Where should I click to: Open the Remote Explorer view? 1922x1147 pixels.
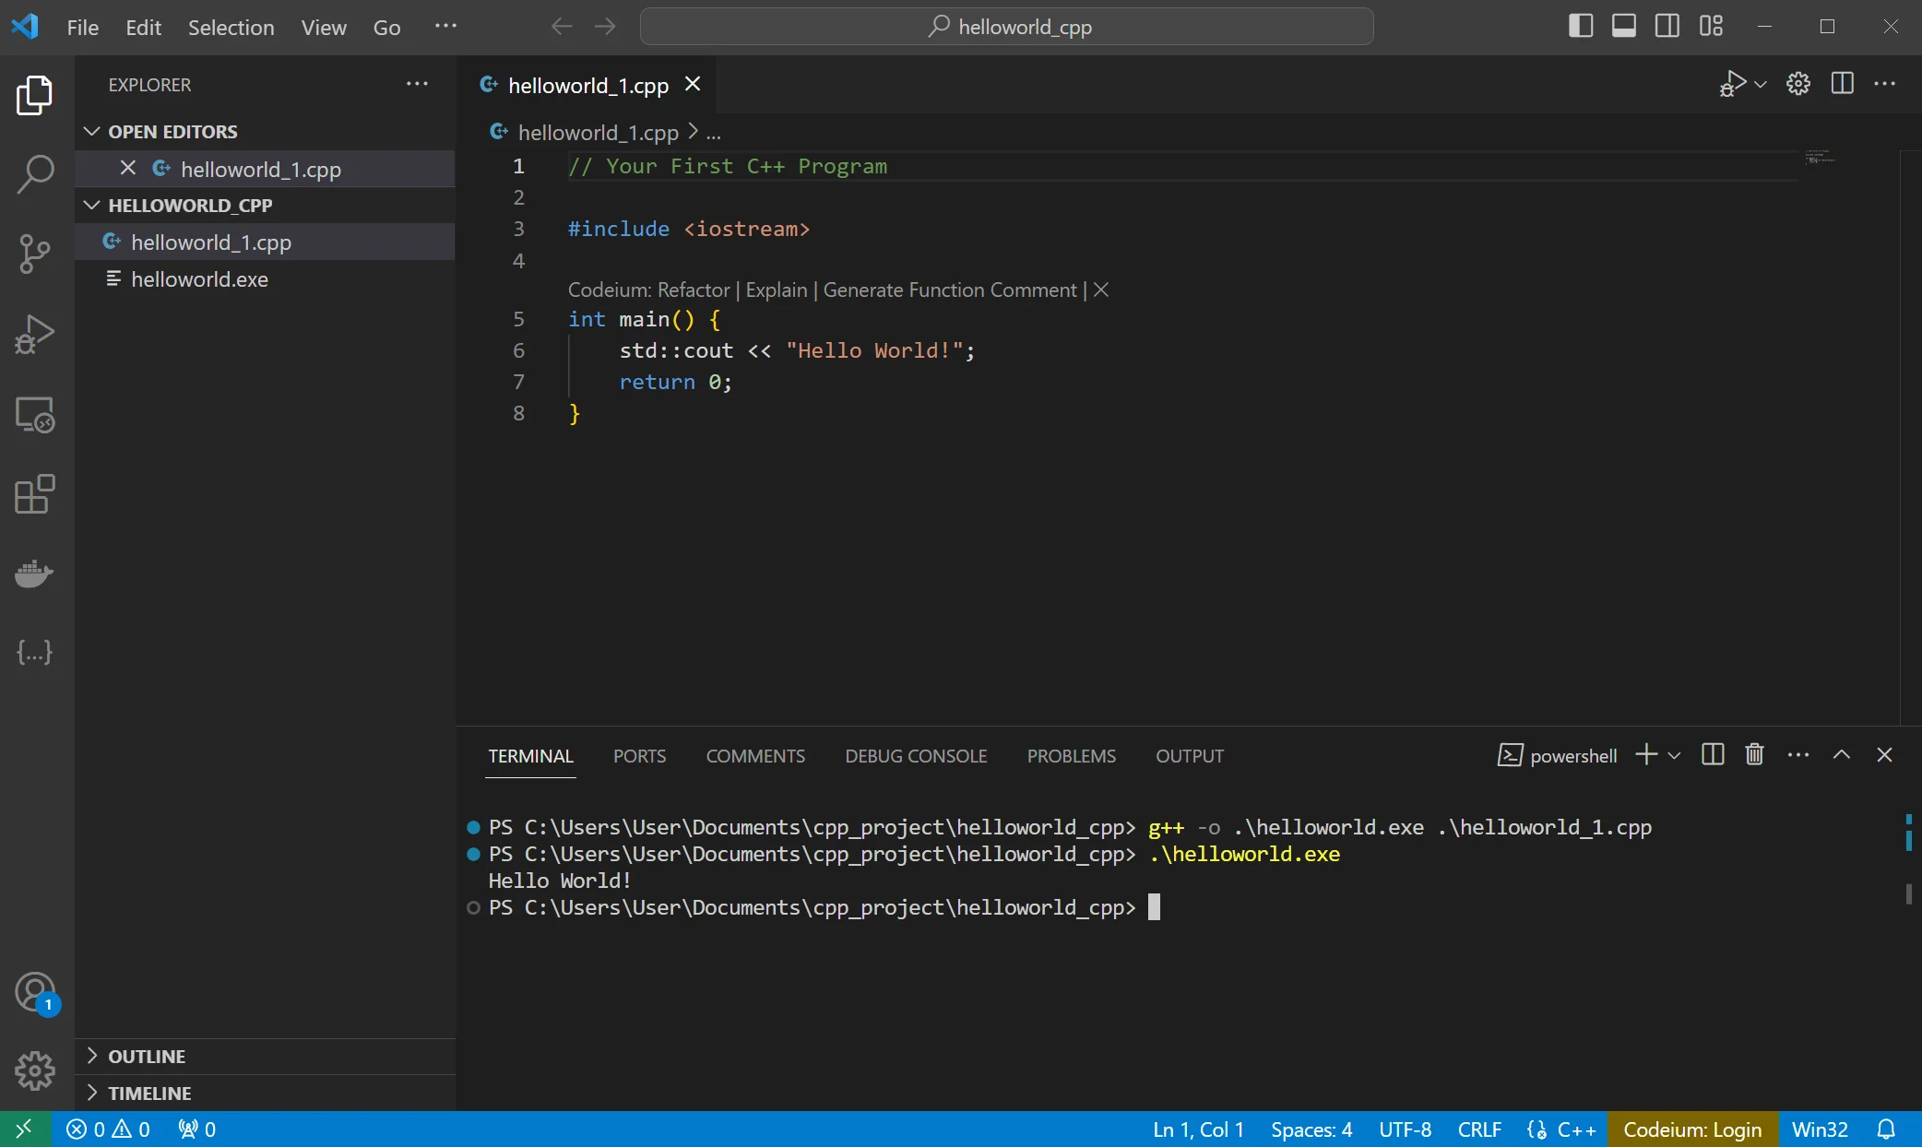35,414
